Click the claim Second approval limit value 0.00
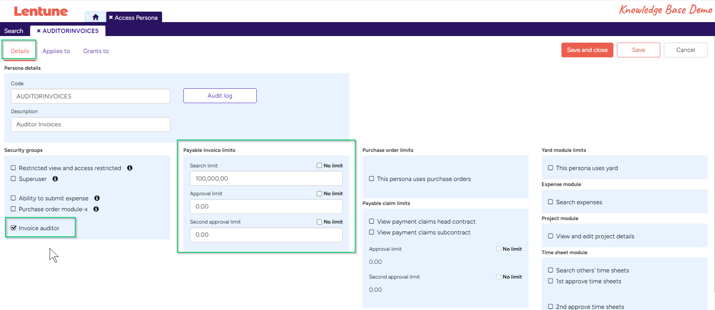 coord(375,290)
